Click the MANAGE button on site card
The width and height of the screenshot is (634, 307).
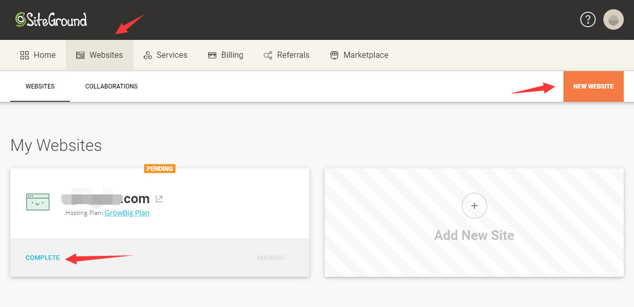click(x=270, y=258)
